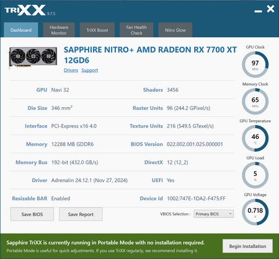Click Begin Installation button
The height and width of the screenshot is (259, 279).
pos(247,246)
